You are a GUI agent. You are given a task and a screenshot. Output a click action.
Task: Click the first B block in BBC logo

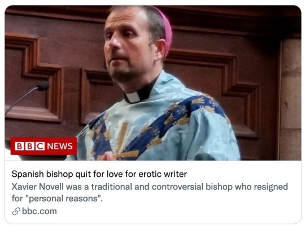[19, 146]
